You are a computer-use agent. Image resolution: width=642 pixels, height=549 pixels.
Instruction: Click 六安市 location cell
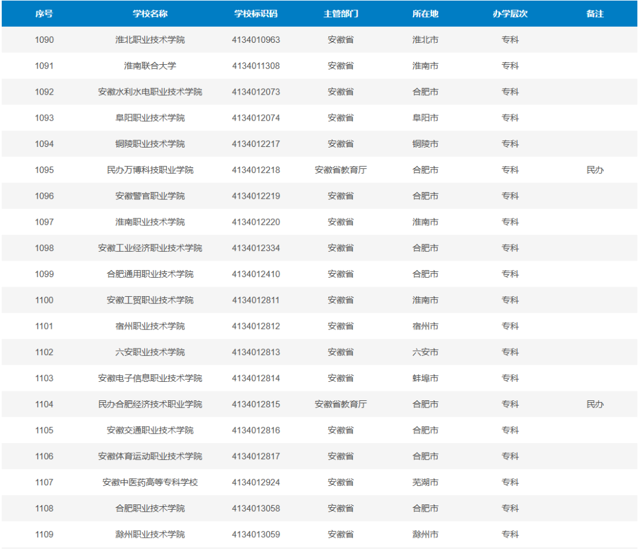coord(426,352)
